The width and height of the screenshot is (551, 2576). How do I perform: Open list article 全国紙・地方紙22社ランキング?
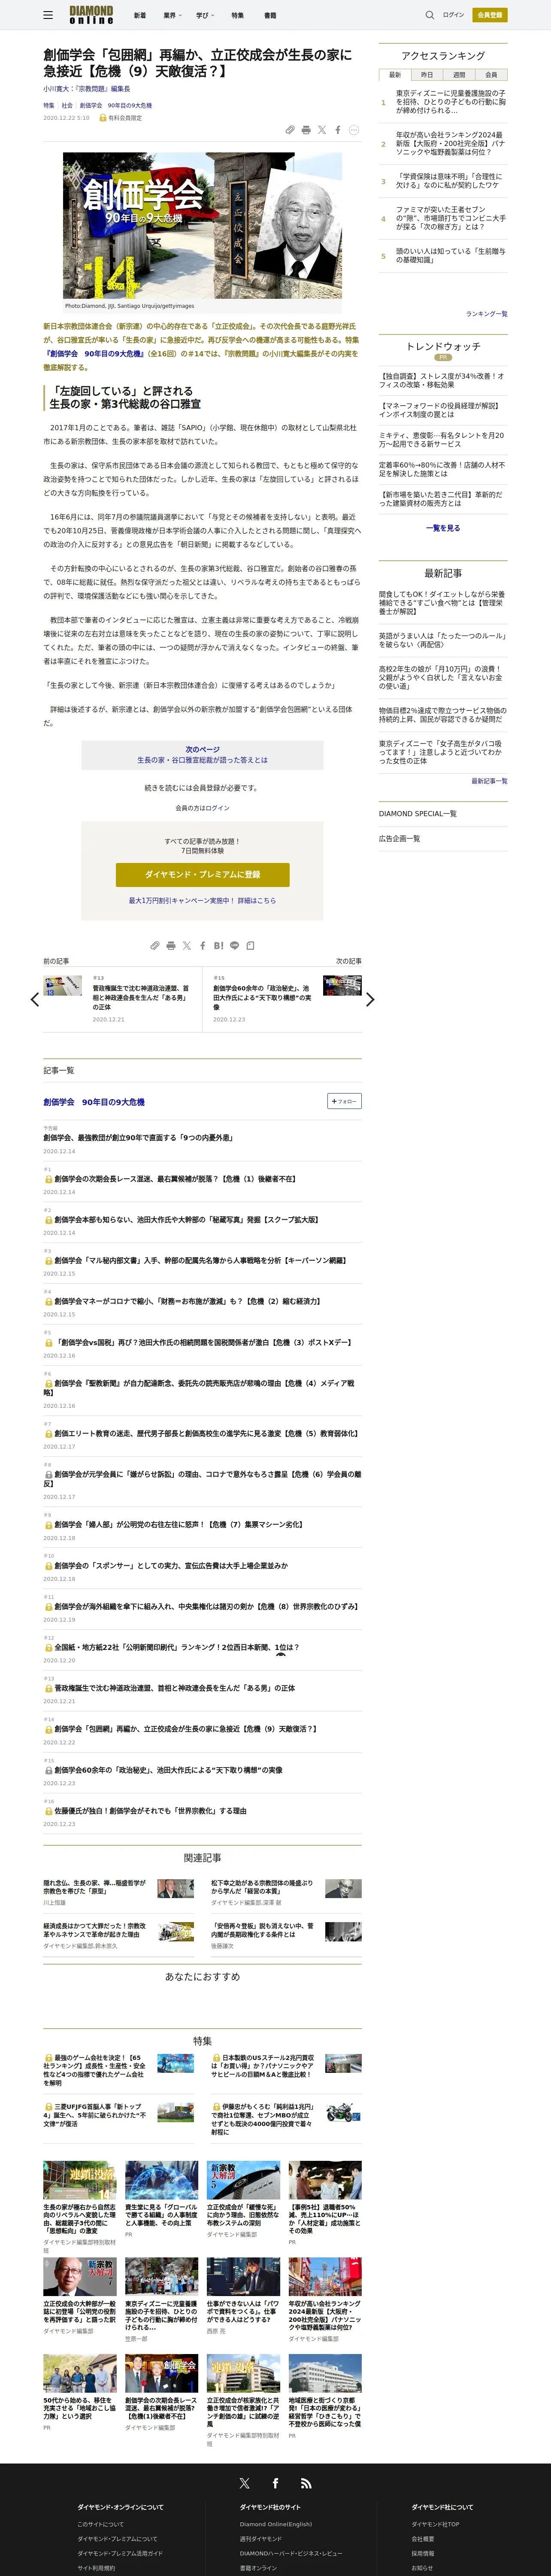pos(176,1647)
